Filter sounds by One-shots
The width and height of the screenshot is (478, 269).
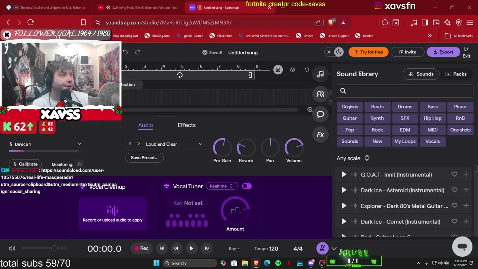460,130
